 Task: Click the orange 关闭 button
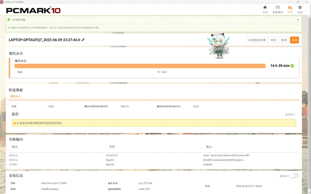click(294, 40)
